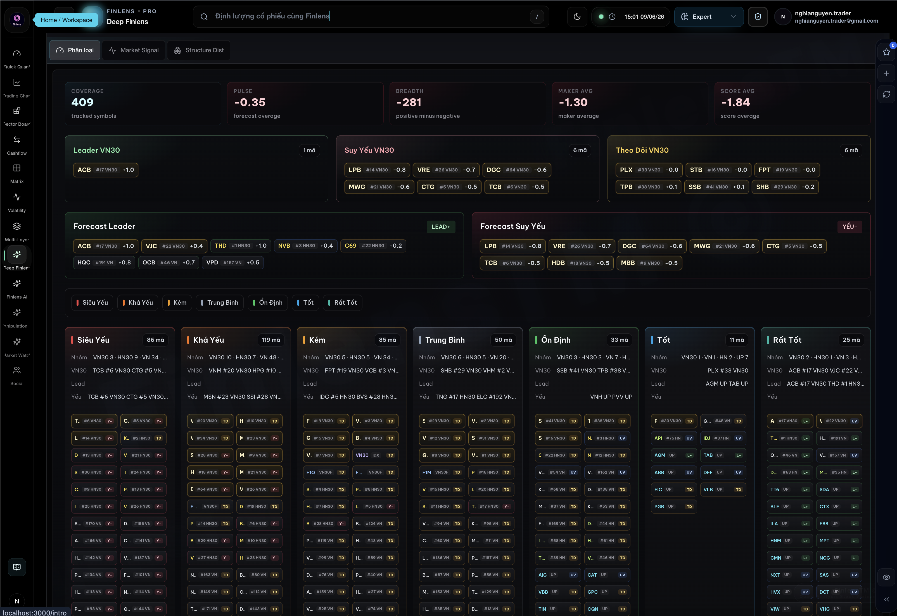This screenshot has height=616, width=897.
Task: Switch to the Structure Dist tab
Action: pyautogui.click(x=198, y=50)
